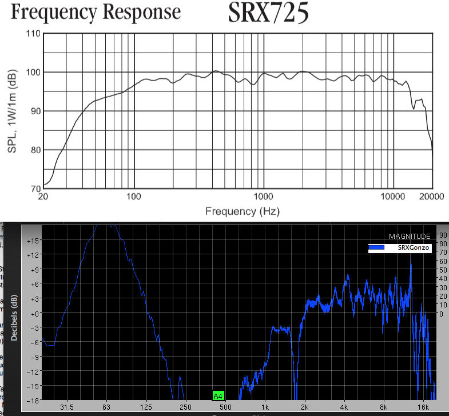Click the 31.5 frequency tick label
This screenshot has width=449, height=416.
(67, 407)
